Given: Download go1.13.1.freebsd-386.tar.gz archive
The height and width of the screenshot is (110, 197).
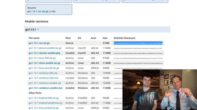Looking at the screenshot, I should [44, 98].
